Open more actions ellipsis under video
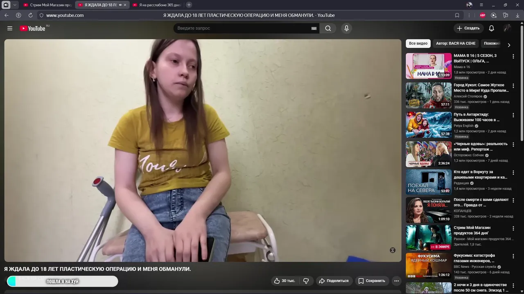This screenshot has width=524, height=294. [396, 281]
